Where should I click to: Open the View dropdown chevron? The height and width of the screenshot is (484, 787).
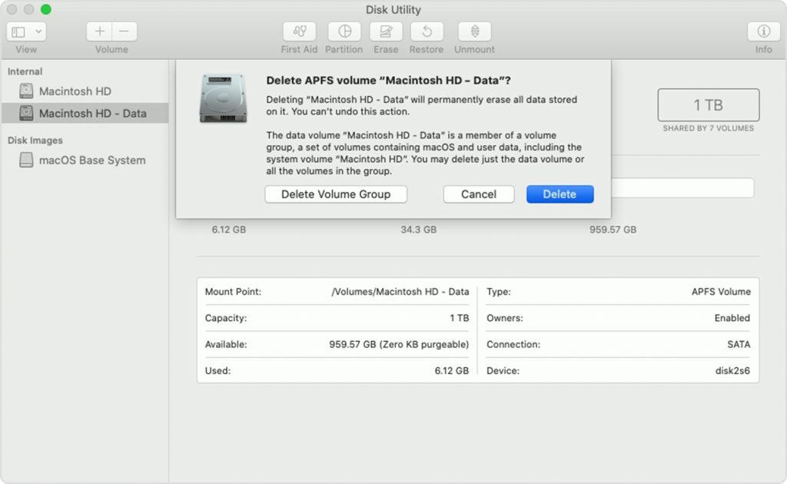[x=38, y=32]
